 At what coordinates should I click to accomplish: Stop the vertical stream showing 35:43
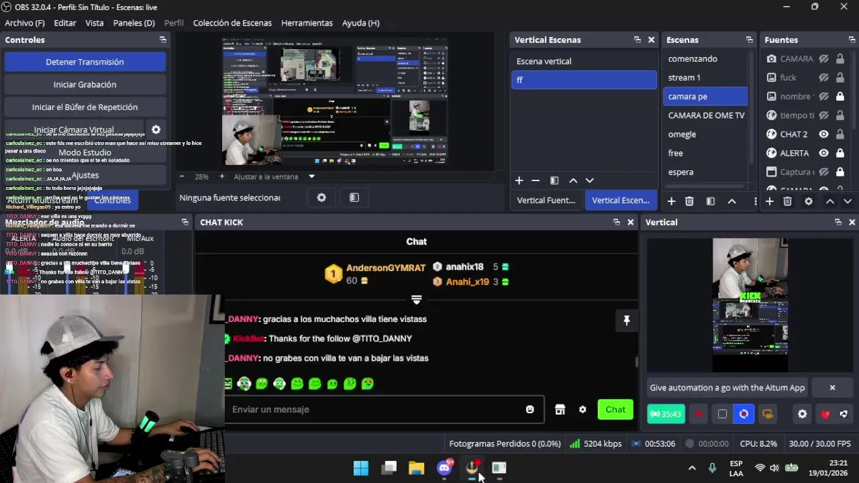(x=666, y=414)
